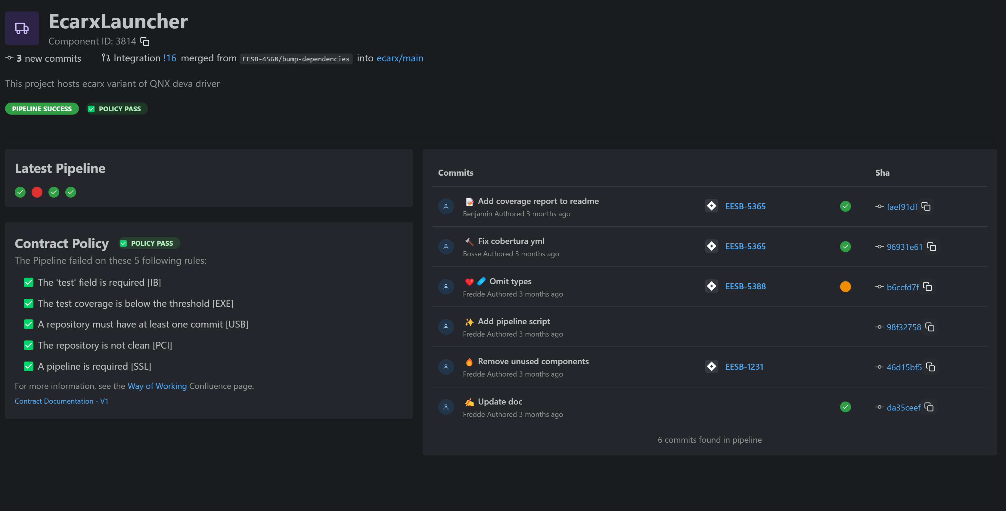Click the EESB-4568/bump-dependencies branch chip
Image resolution: width=1006 pixels, height=511 pixels.
tap(296, 59)
